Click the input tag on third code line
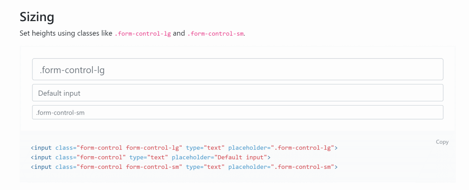 43,167
